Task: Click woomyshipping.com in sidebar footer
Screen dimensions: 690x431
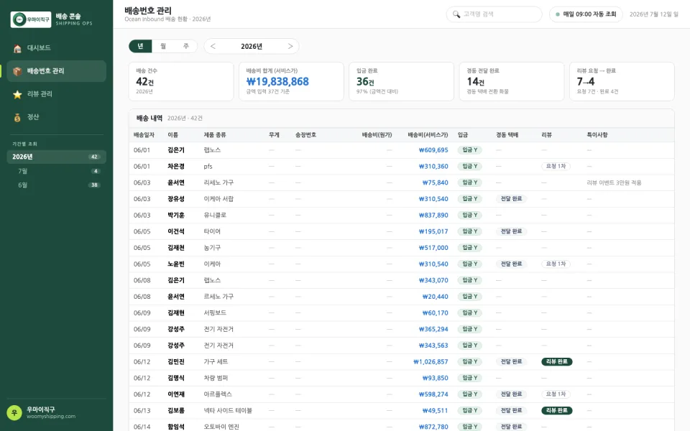Action: (x=51, y=417)
